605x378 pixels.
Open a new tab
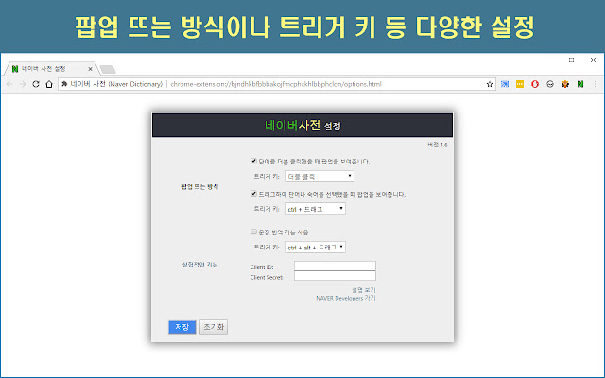[108, 69]
